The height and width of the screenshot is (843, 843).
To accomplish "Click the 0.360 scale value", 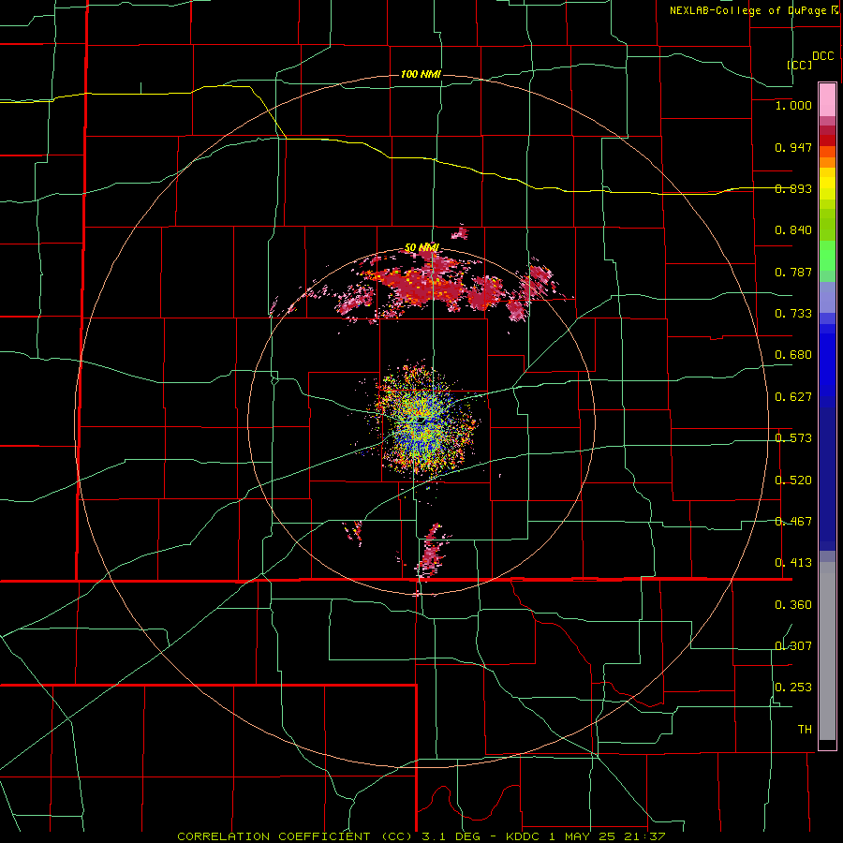I will tap(793, 605).
